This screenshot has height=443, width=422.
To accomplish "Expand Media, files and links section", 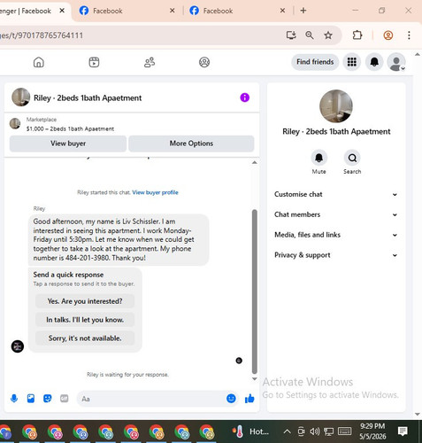I will tap(336, 235).
